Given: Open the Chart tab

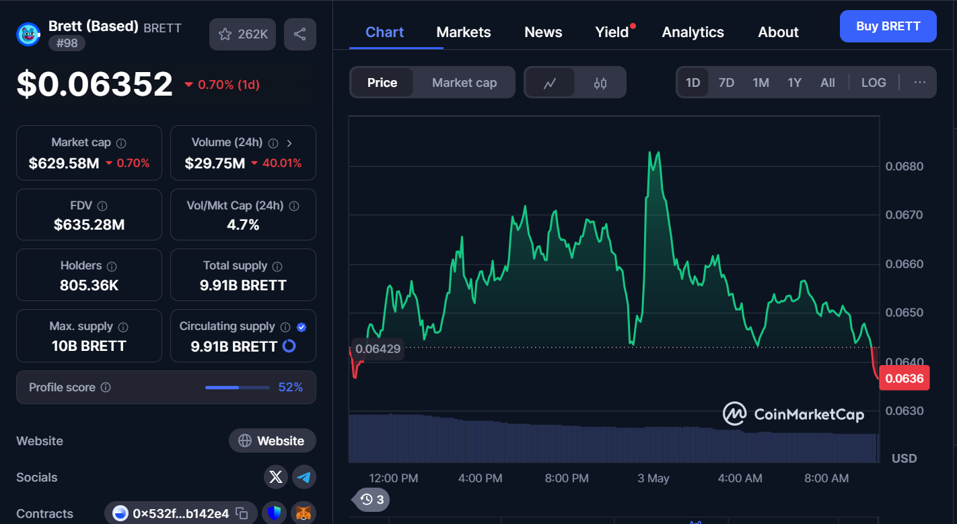Looking at the screenshot, I should click(385, 32).
